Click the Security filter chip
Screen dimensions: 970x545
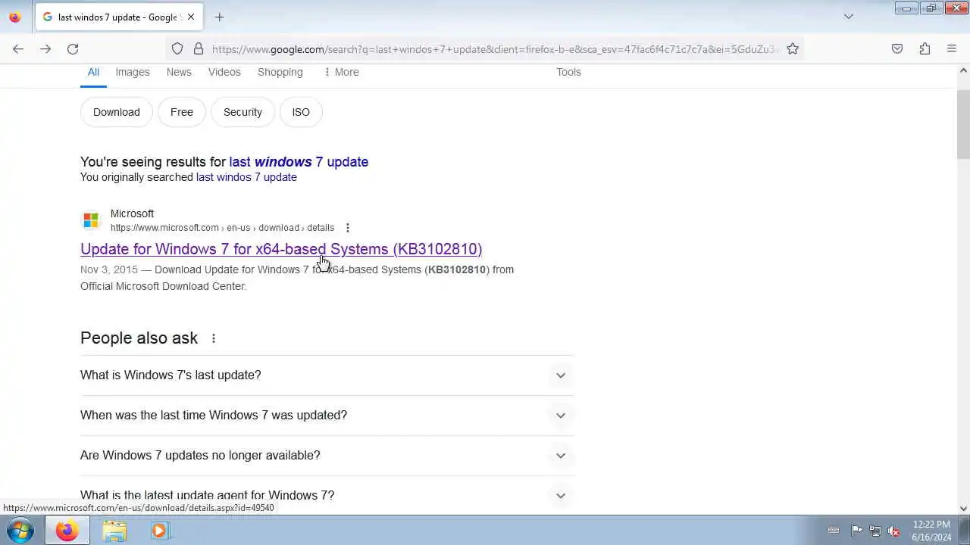click(x=242, y=112)
